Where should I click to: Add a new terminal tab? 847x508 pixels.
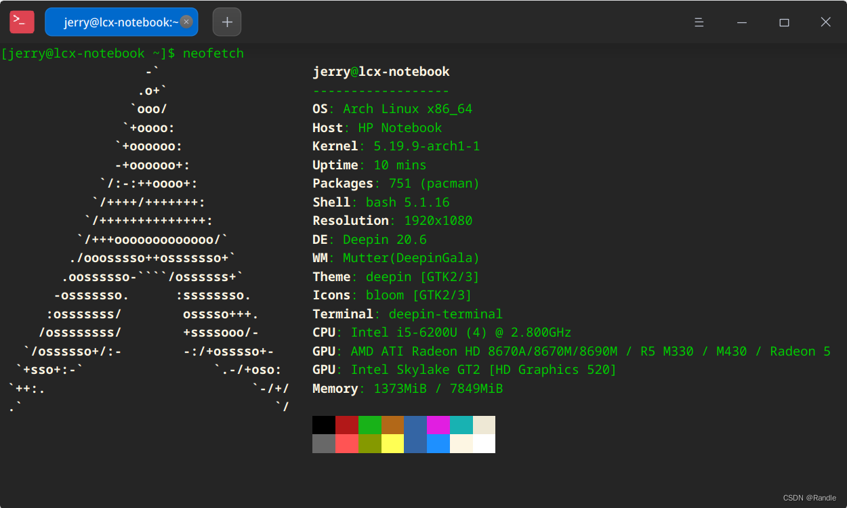pyautogui.click(x=227, y=22)
